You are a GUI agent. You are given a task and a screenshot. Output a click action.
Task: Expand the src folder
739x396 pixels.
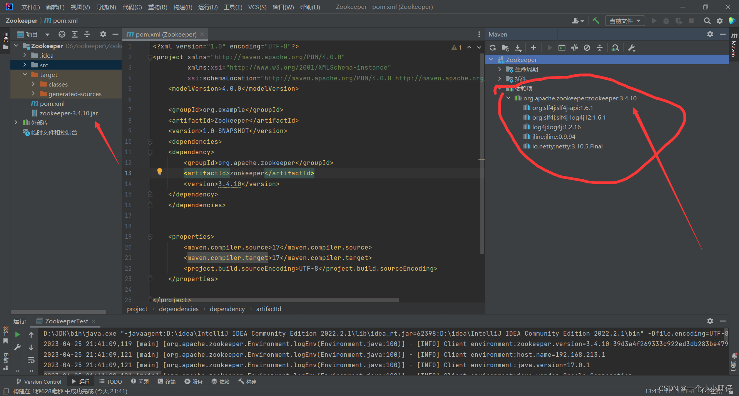coord(25,65)
